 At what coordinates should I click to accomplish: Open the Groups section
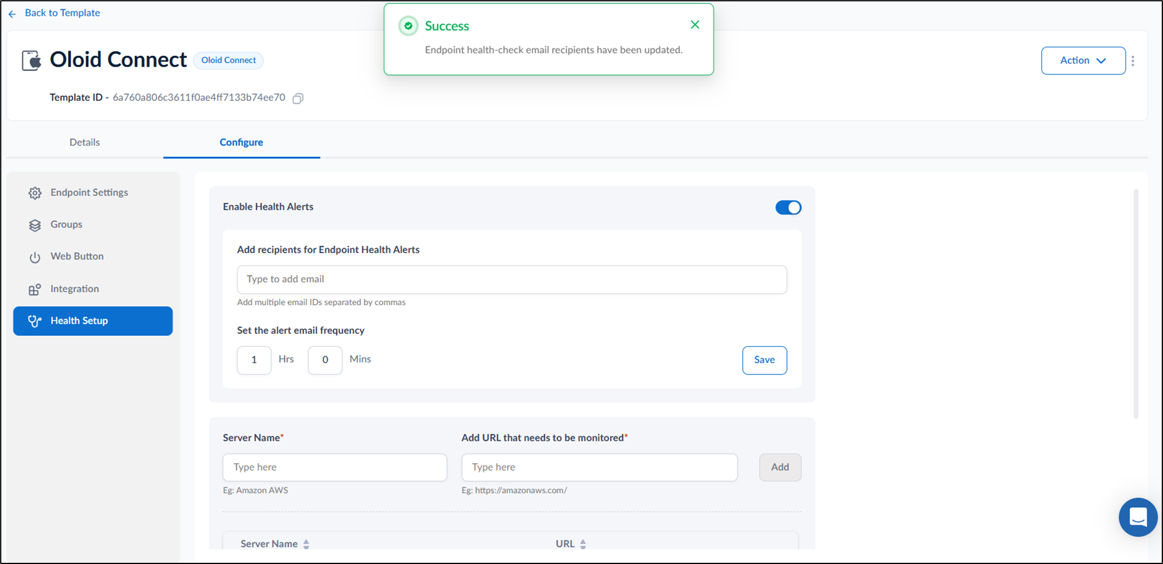tap(93, 224)
